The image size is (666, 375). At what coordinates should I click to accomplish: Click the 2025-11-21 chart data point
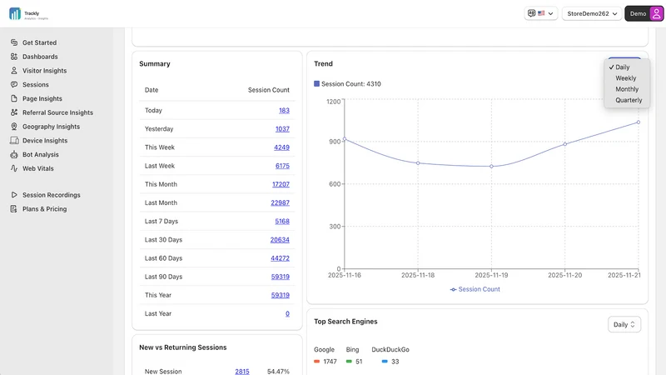pyautogui.click(x=639, y=122)
